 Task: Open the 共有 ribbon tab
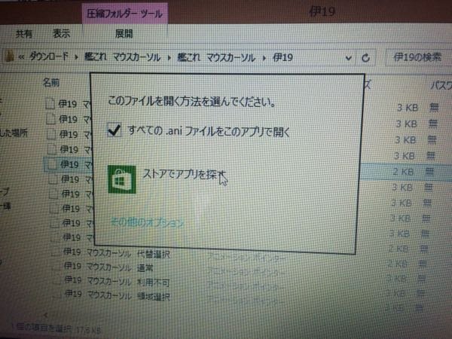pos(25,34)
